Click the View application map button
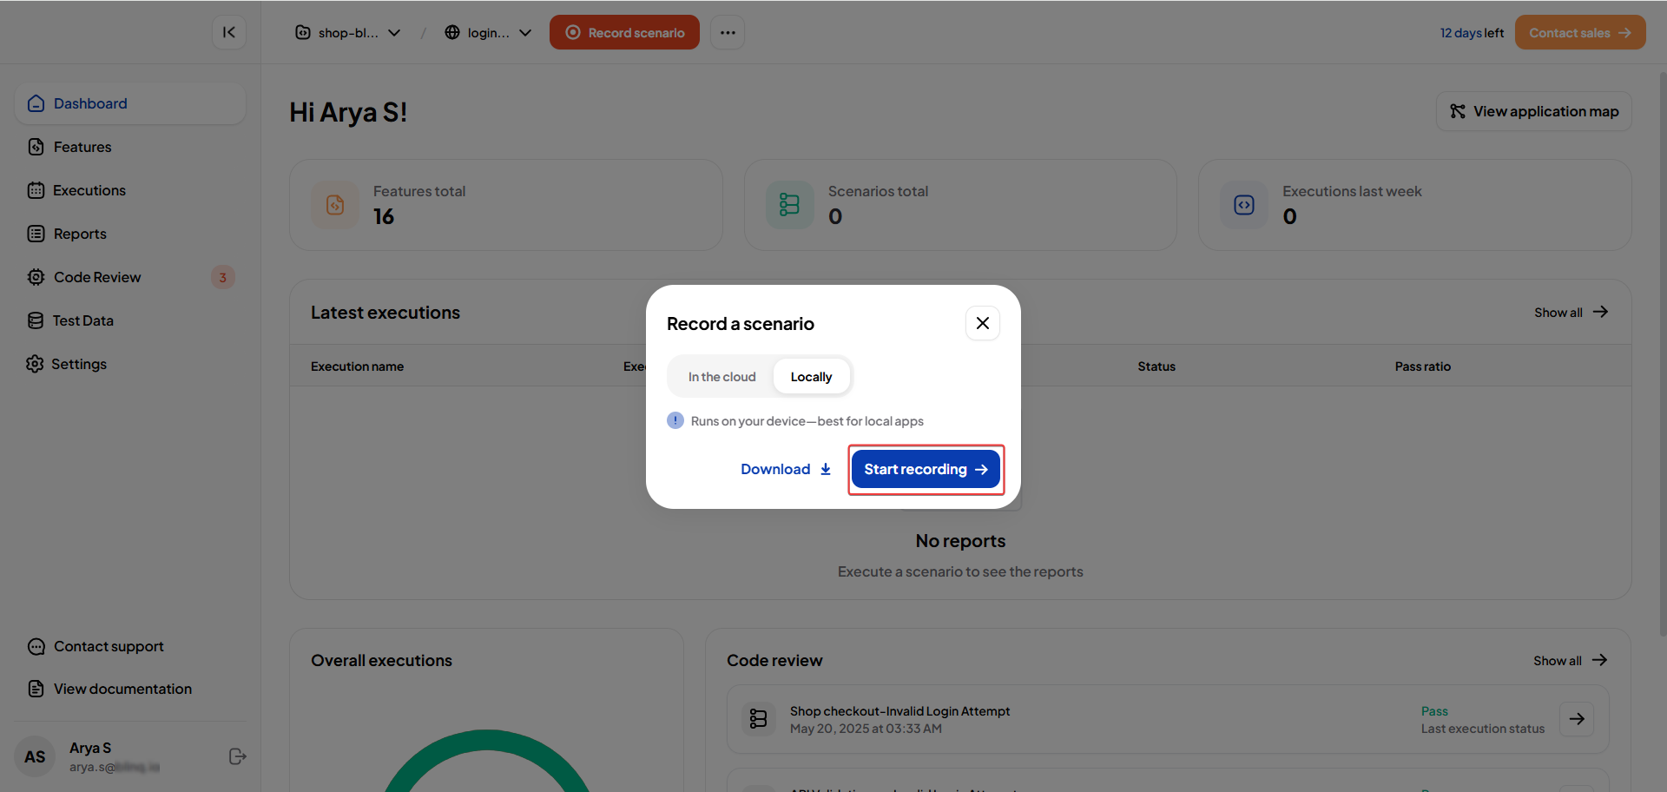This screenshot has height=792, width=1667. (x=1533, y=111)
